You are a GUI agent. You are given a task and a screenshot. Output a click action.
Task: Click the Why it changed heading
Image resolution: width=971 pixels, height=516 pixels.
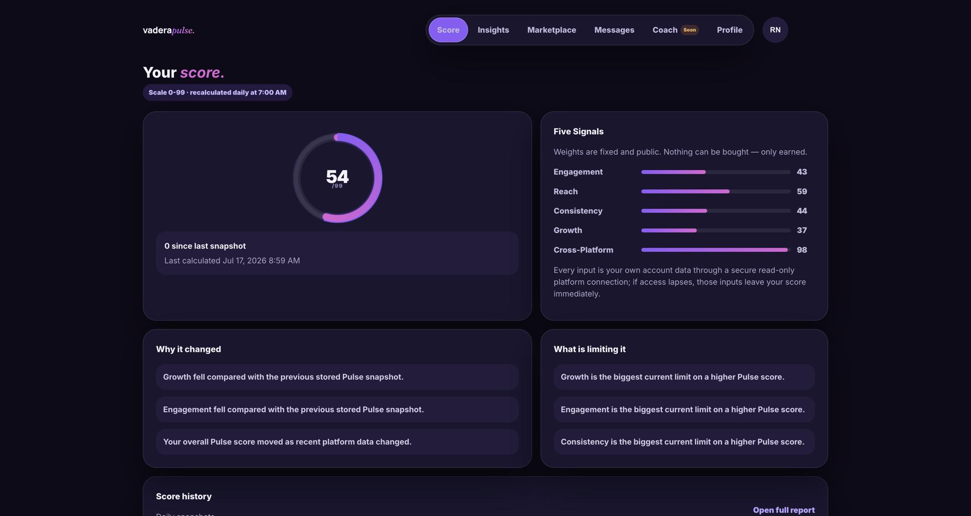pyautogui.click(x=188, y=350)
